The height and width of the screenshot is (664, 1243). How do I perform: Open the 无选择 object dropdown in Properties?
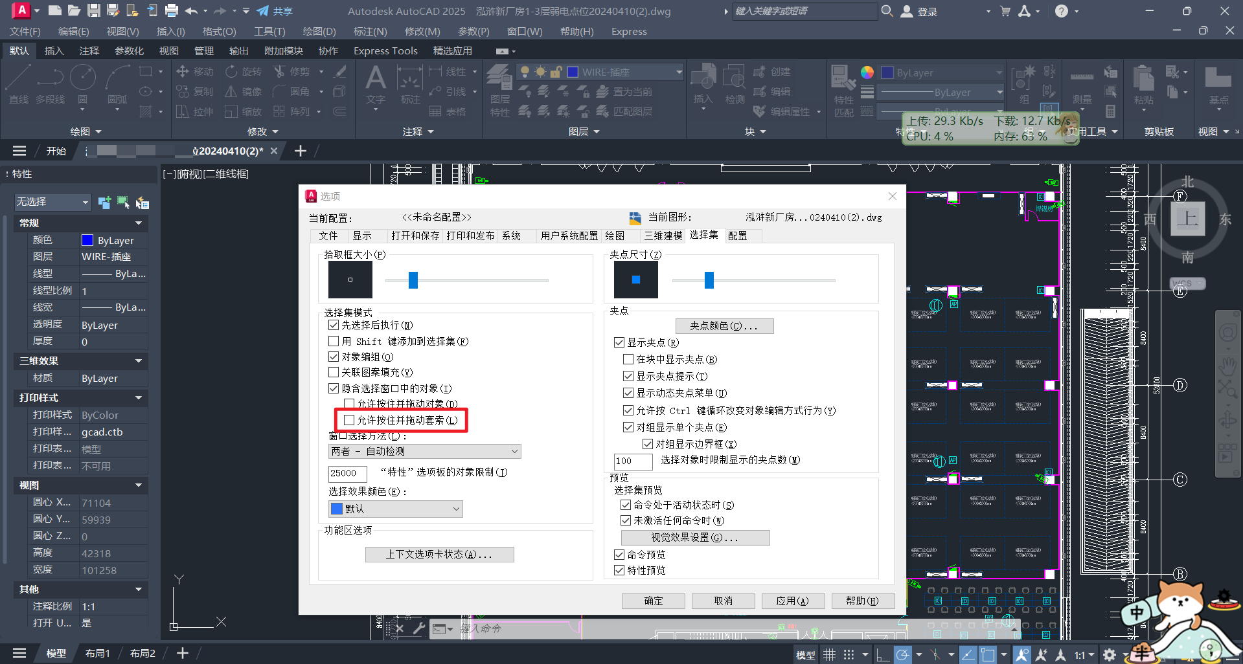click(x=52, y=202)
